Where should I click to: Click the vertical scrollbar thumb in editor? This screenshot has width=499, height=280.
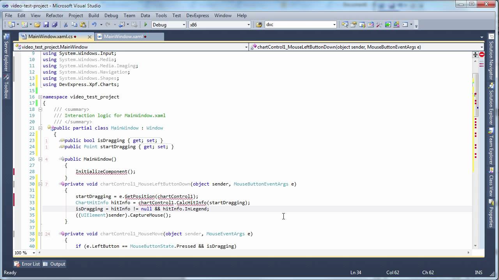475,95
